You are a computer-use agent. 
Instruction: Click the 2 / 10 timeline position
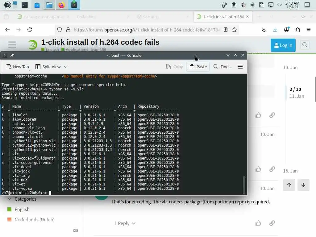pyautogui.click(x=295, y=89)
